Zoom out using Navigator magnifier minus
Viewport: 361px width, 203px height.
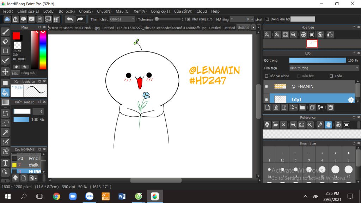293,35
